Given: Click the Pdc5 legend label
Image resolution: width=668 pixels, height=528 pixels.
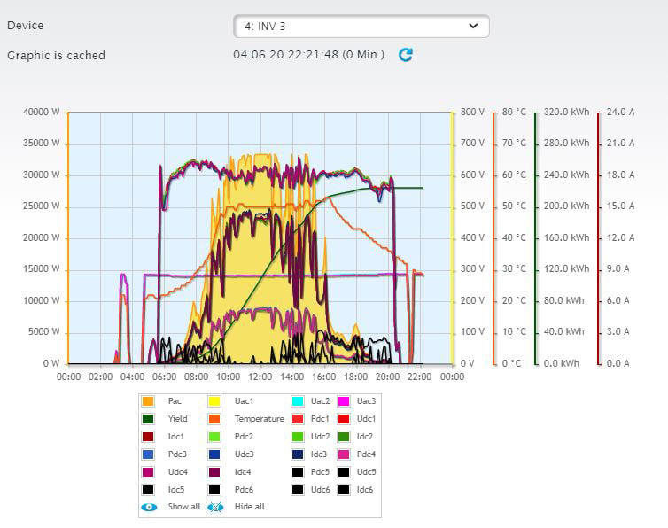Looking at the screenshot, I should [x=320, y=472].
